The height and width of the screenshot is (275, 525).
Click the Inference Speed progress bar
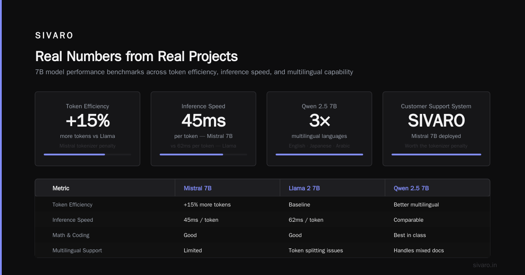[x=203, y=155]
